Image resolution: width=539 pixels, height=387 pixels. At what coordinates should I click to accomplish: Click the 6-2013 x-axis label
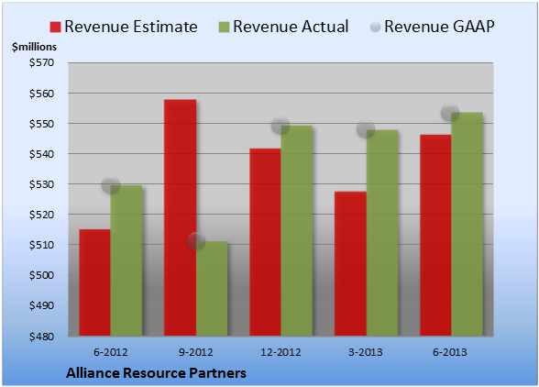[x=450, y=352]
